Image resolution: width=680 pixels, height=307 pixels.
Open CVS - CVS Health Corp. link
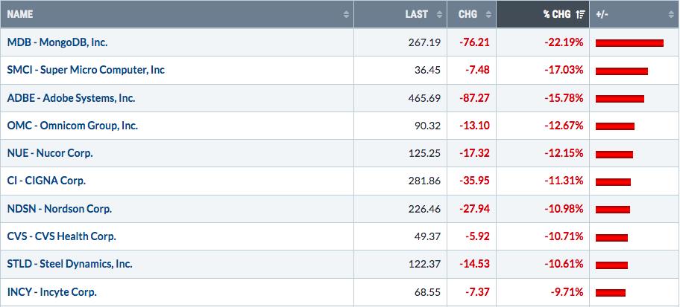[62, 236]
